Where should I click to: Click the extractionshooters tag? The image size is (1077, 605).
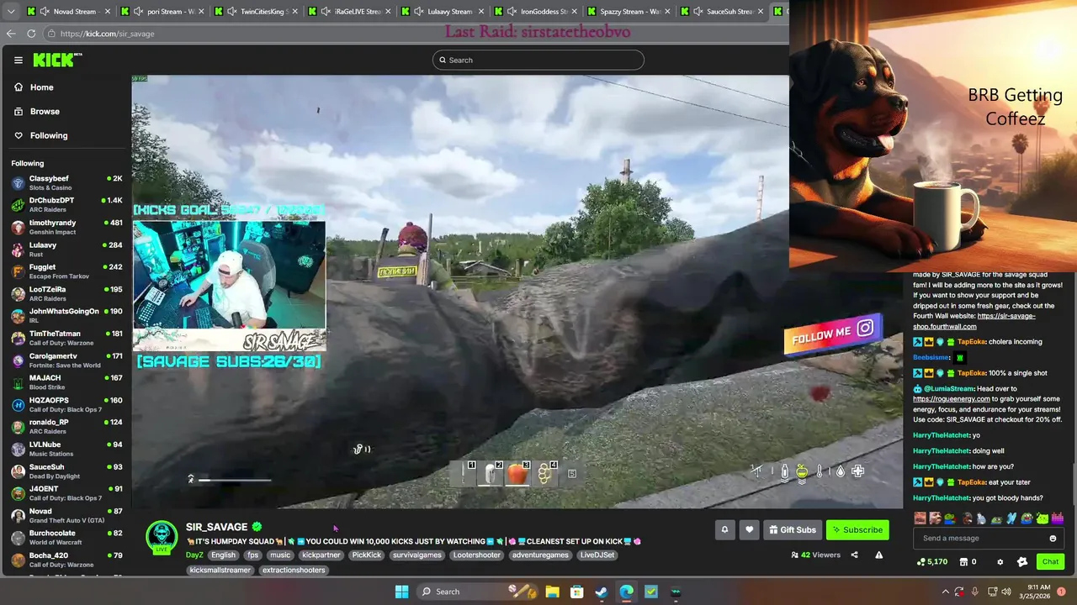click(x=293, y=570)
